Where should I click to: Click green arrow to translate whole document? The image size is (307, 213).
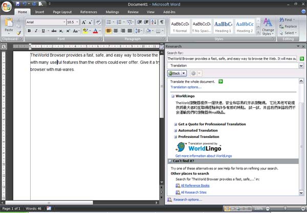tap(221, 82)
